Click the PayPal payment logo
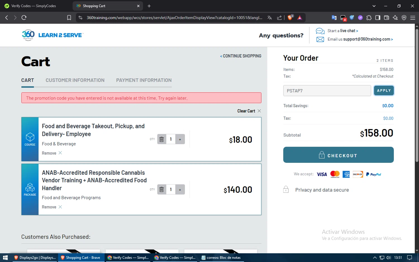Image resolution: width=419 pixels, height=262 pixels. (373, 174)
